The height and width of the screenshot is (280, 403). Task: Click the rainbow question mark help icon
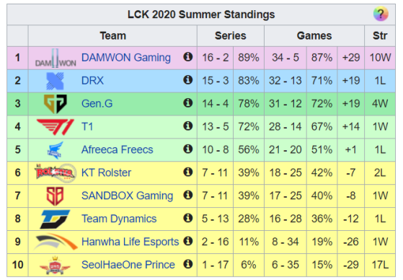tap(381, 14)
